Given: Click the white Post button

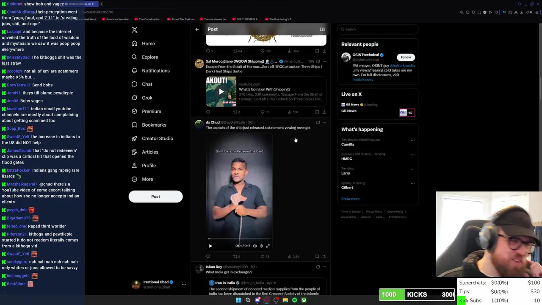Looking at the screenshot, I should pos(155,197).
